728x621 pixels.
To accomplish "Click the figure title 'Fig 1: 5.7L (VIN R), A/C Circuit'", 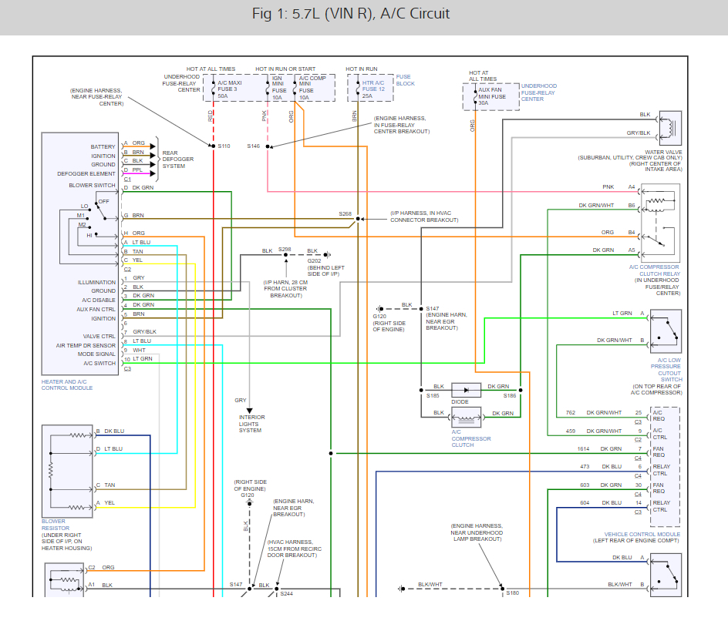I will 351,13.
